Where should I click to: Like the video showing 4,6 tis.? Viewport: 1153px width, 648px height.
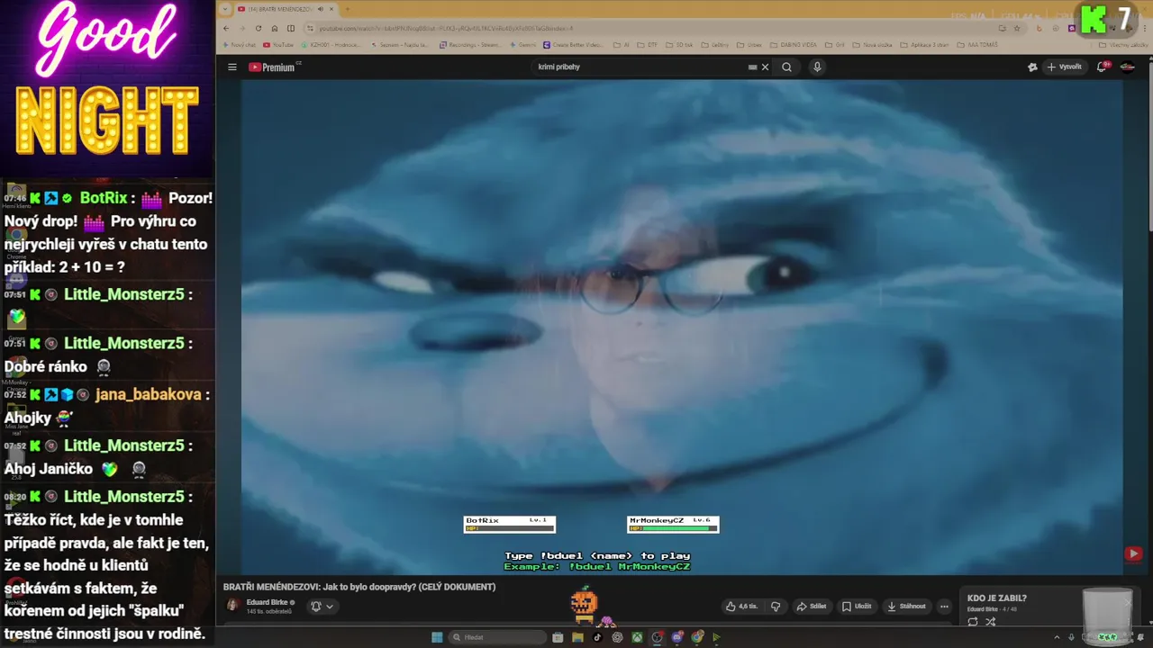pos(742,607)
